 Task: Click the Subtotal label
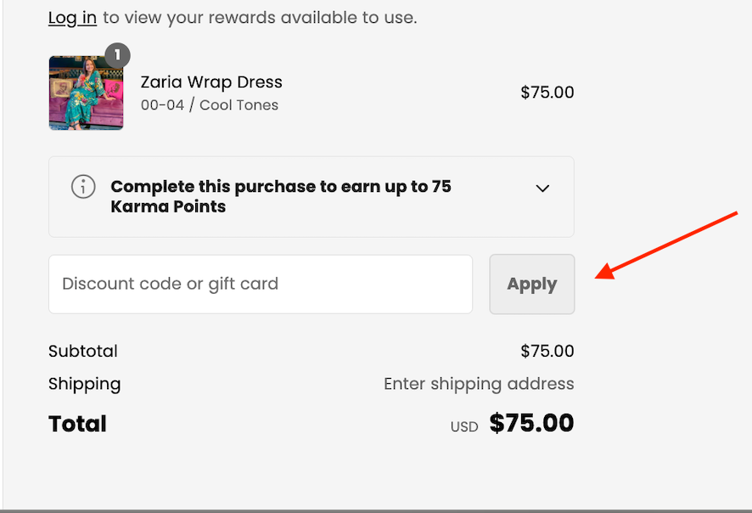(83, 352)
